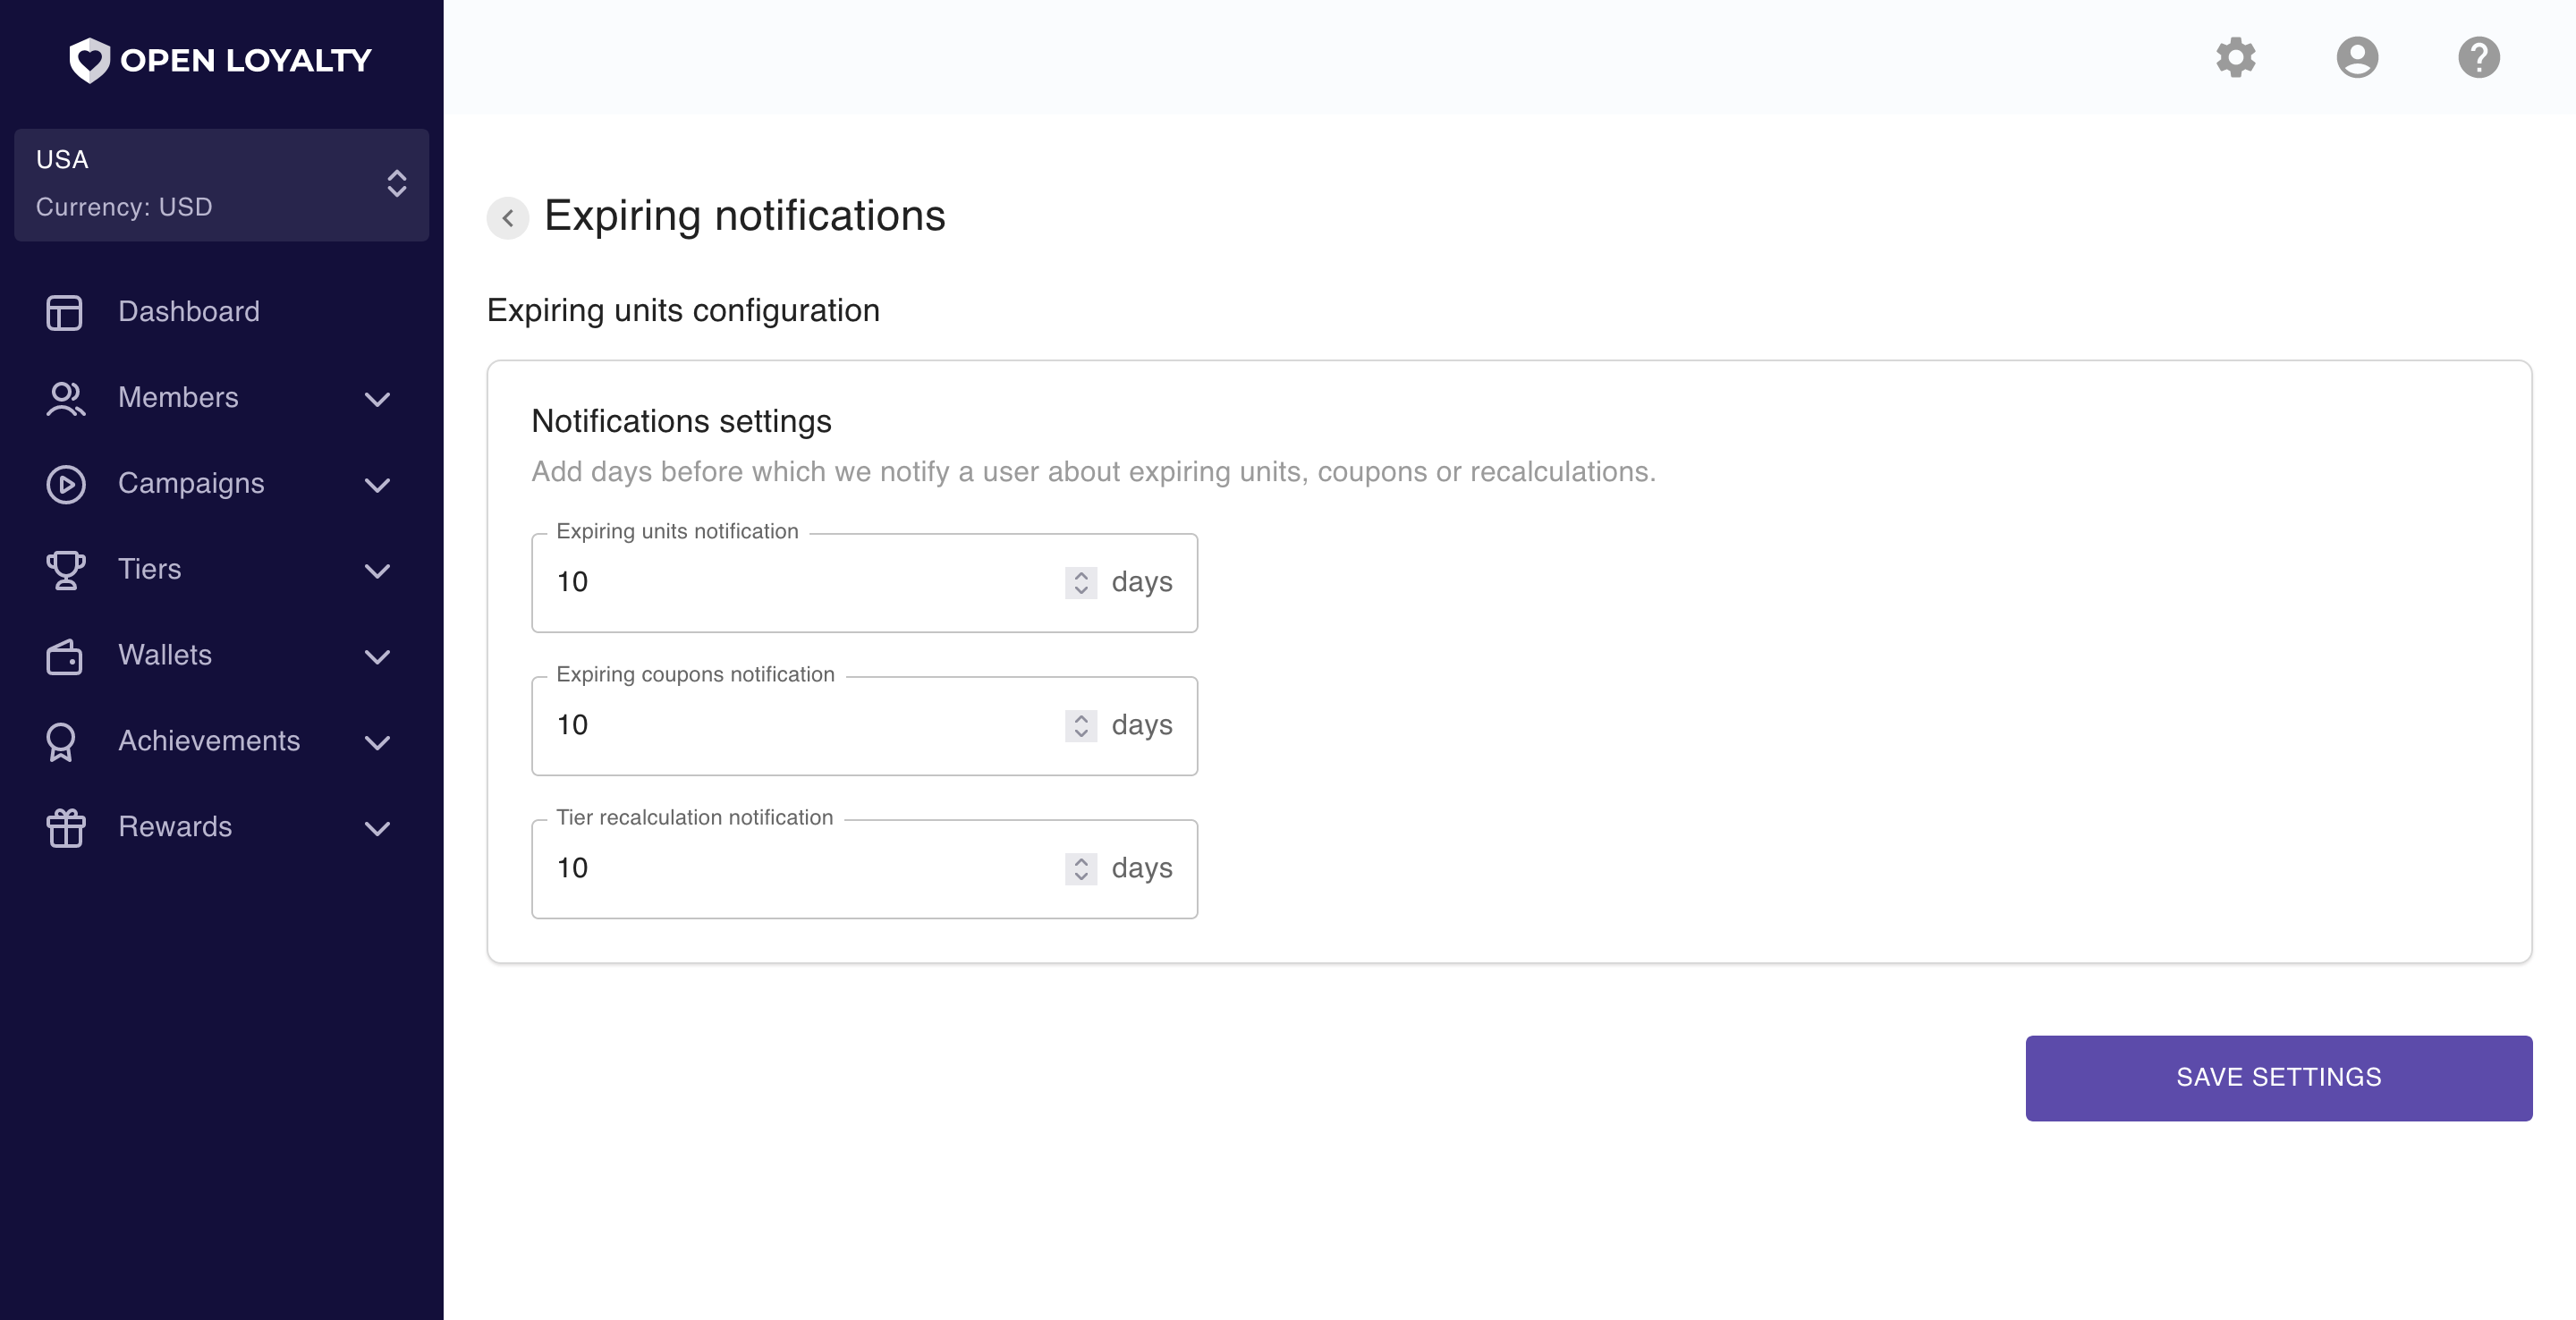Click 'days' text in Expiring coupons field
This screenshot has height=1320, width=2576.
tap(1142, 725)
